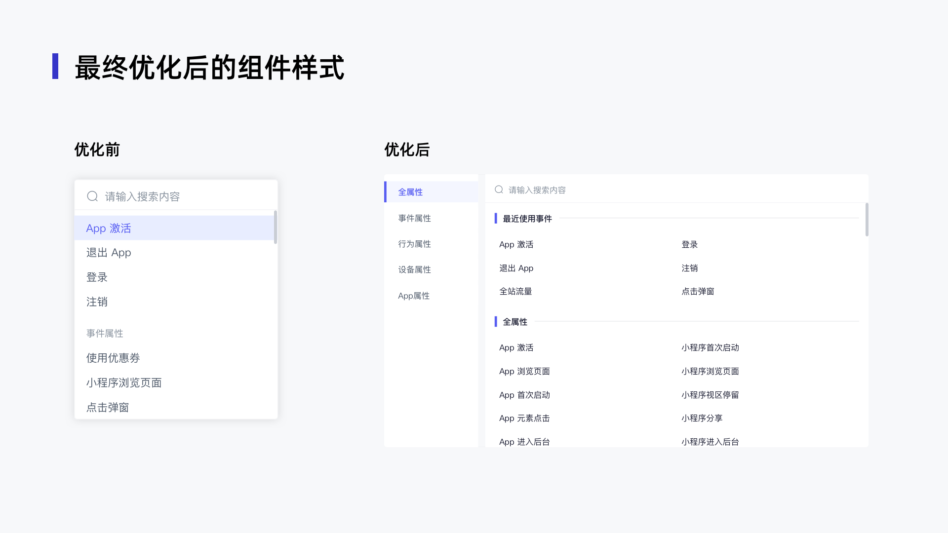Open 行为属性 category tab
This screenshot has width=948, height=533.
[x=415, y=244]
